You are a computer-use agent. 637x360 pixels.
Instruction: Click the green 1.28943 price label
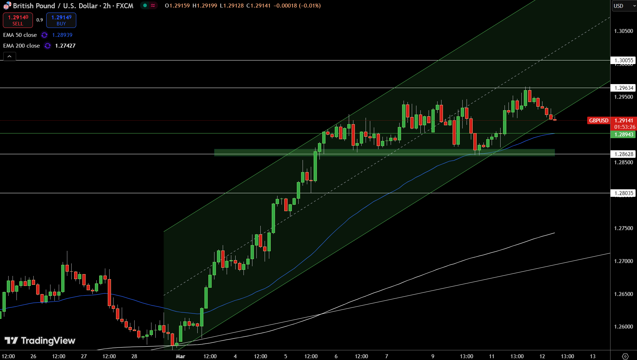(623, 135)
